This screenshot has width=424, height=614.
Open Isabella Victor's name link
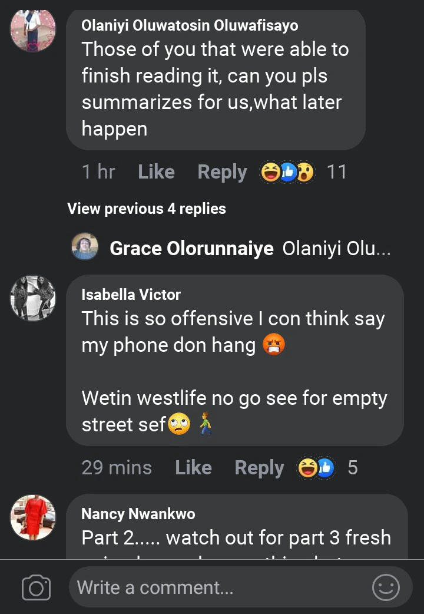[x=131, y=295]
